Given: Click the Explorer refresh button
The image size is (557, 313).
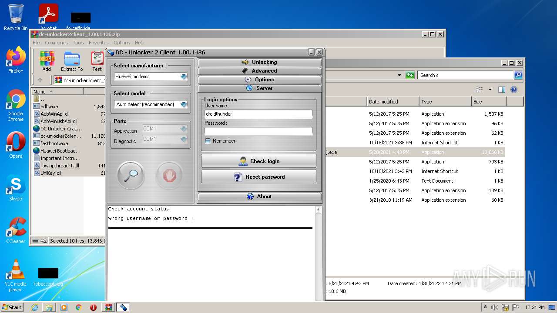Looking at the screenshot, I should click(410, 75).
